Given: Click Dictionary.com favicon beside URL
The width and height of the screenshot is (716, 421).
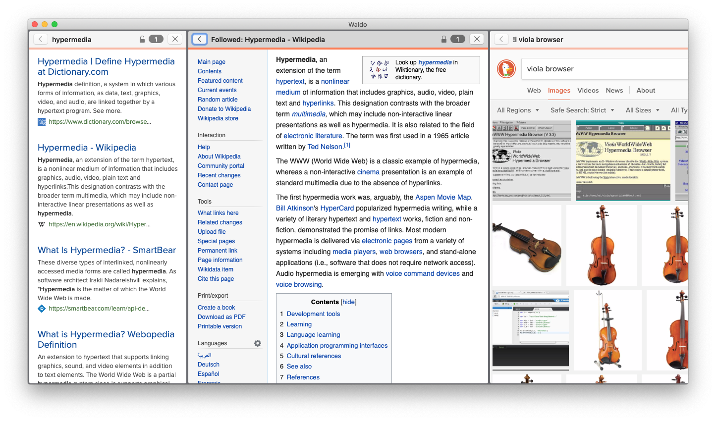Looking at the screenshot, I should pos(42,122).
